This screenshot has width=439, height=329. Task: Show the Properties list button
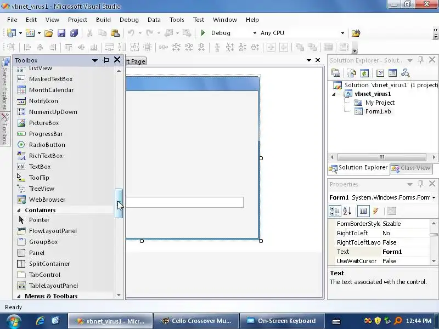363,211
